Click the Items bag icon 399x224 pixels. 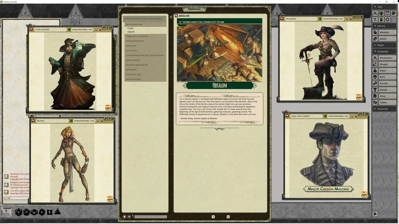[x=375, y=71]
